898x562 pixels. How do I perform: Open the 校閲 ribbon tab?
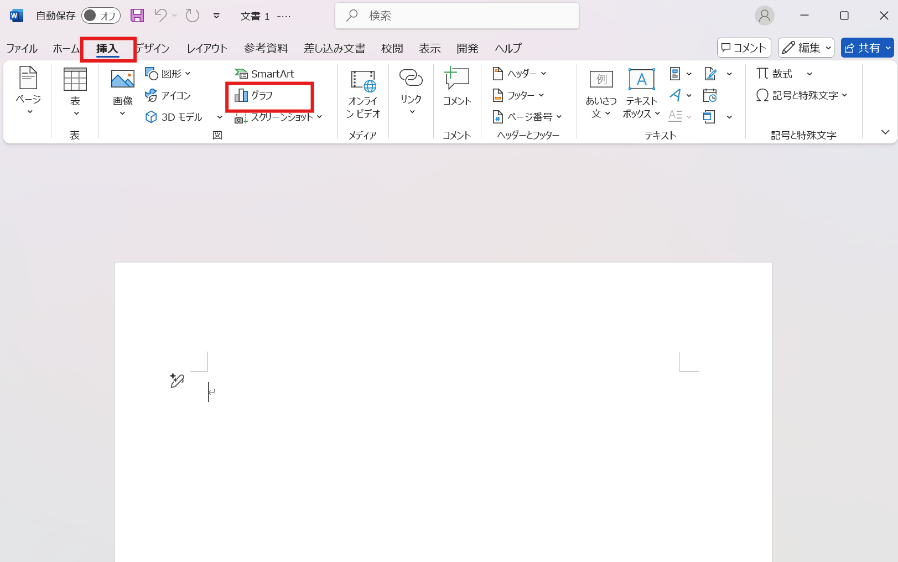coord(392,48)
